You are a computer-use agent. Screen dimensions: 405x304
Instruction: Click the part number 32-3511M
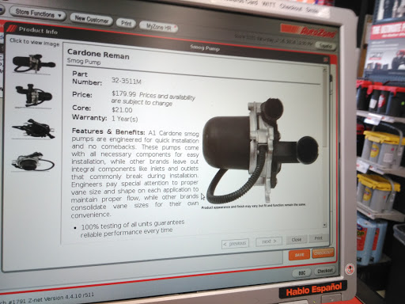tap(127, 81)
